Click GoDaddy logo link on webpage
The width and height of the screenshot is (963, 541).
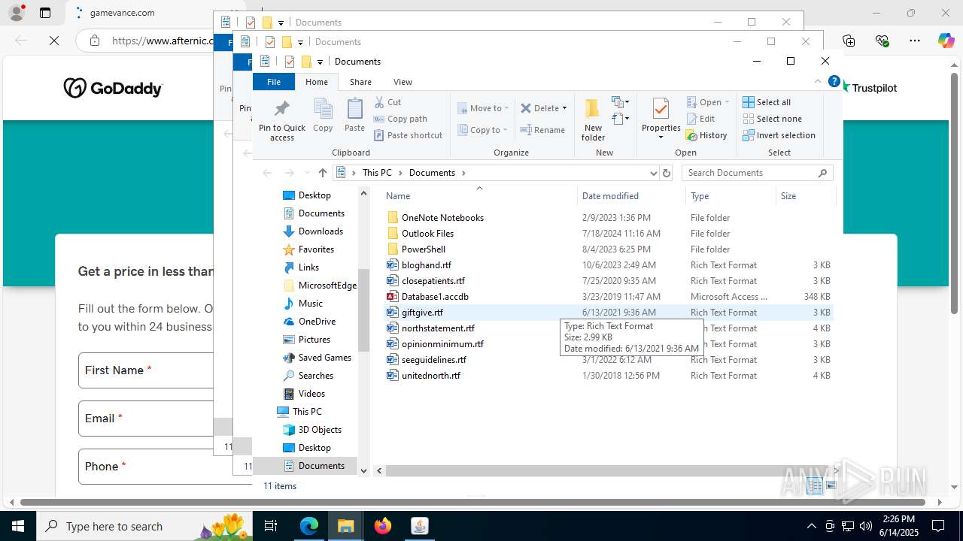click(113, 88)
